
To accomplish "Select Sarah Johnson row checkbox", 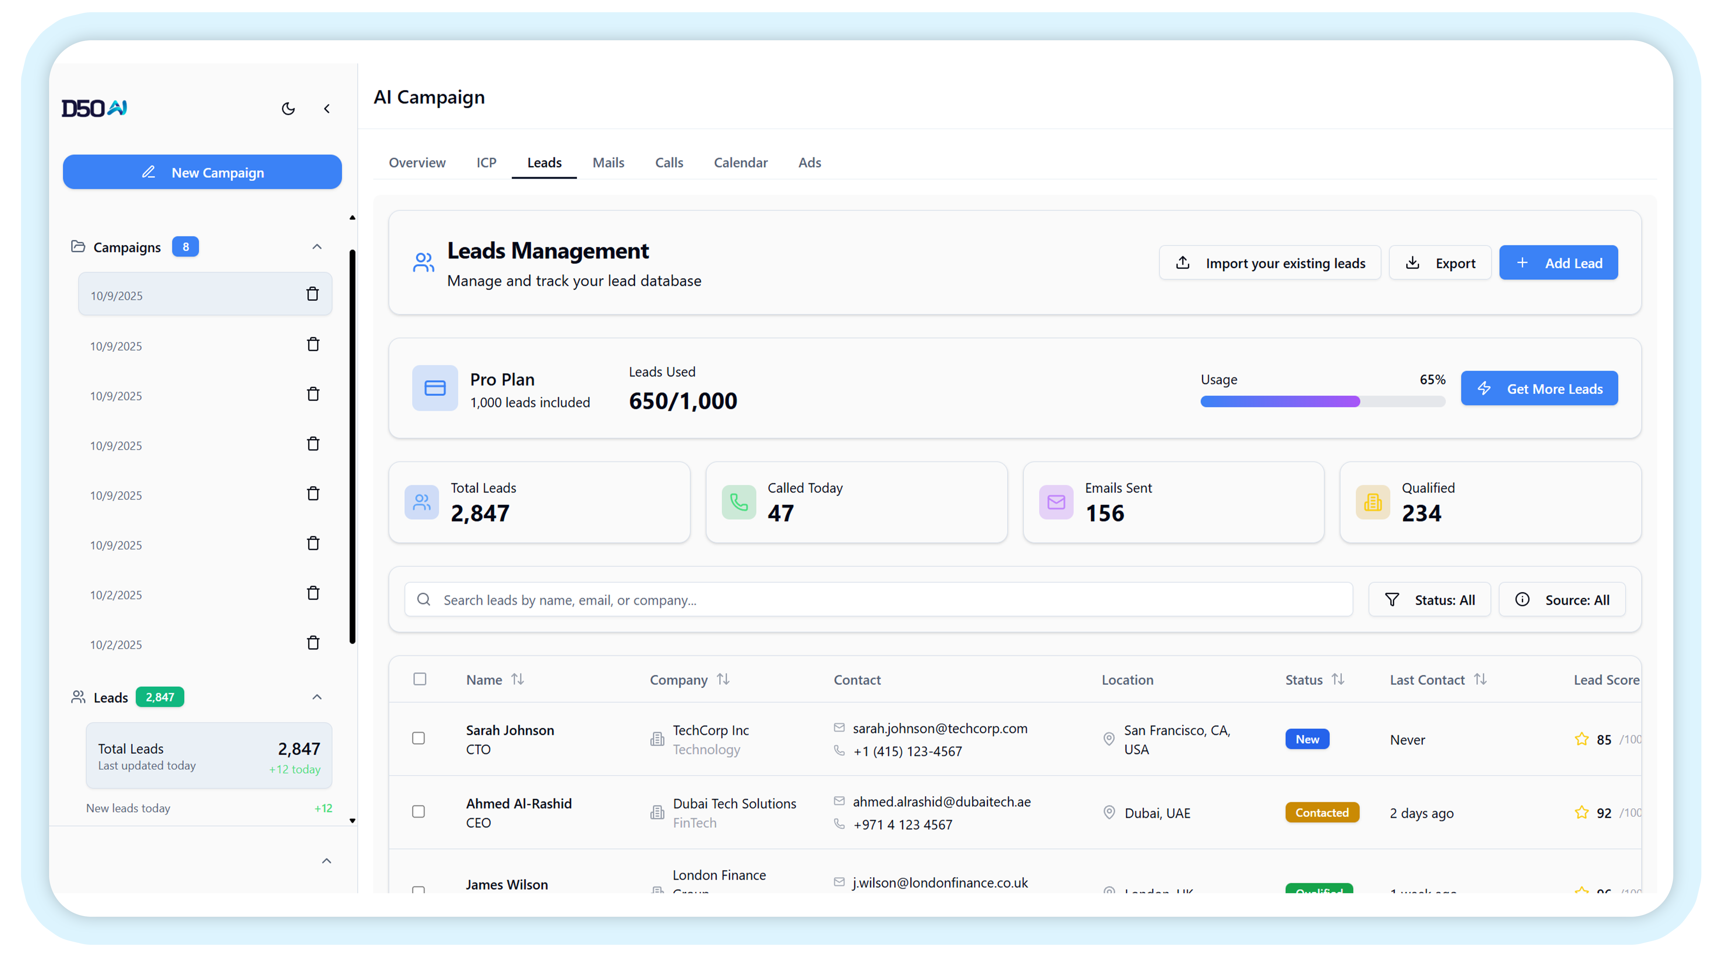I will (418, 738).
